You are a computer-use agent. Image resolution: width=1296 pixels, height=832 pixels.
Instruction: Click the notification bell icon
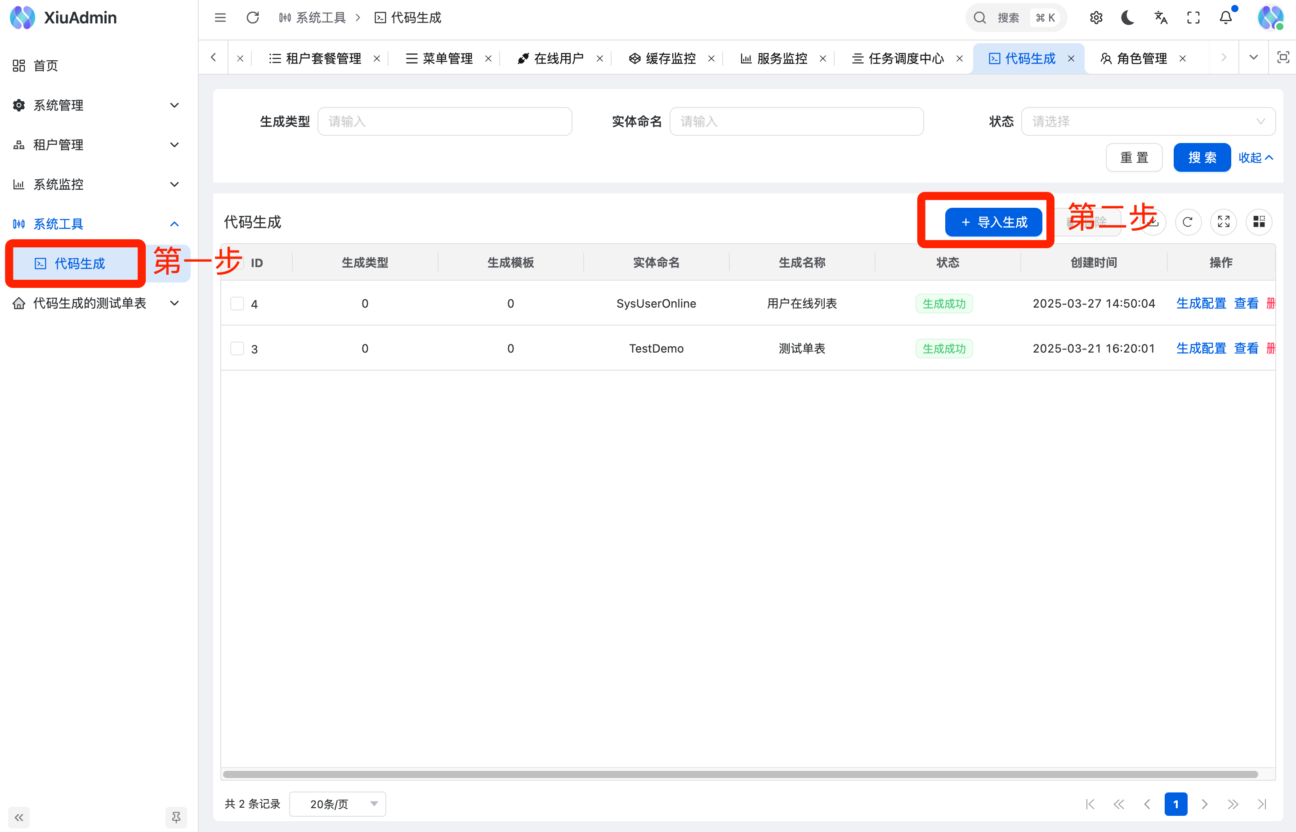[x=1226, y=18]
